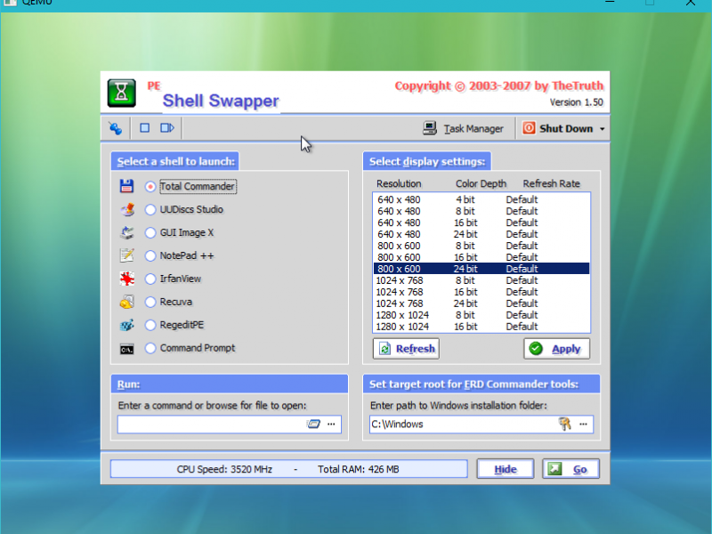
Task: Expand the Shut Down dropdown arrow
Action: click(603, 129)
